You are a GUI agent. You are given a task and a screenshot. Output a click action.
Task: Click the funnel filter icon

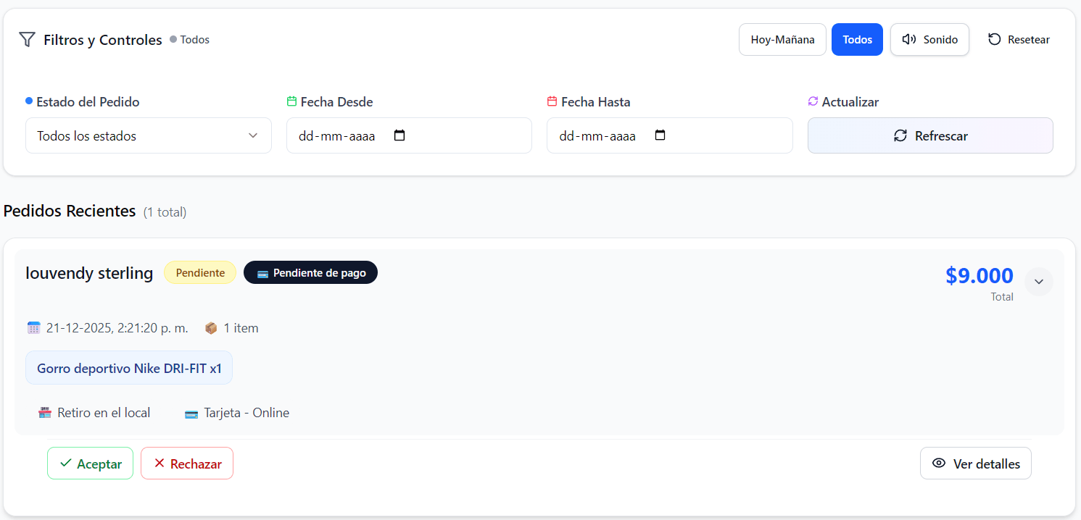tap(27, 40)
